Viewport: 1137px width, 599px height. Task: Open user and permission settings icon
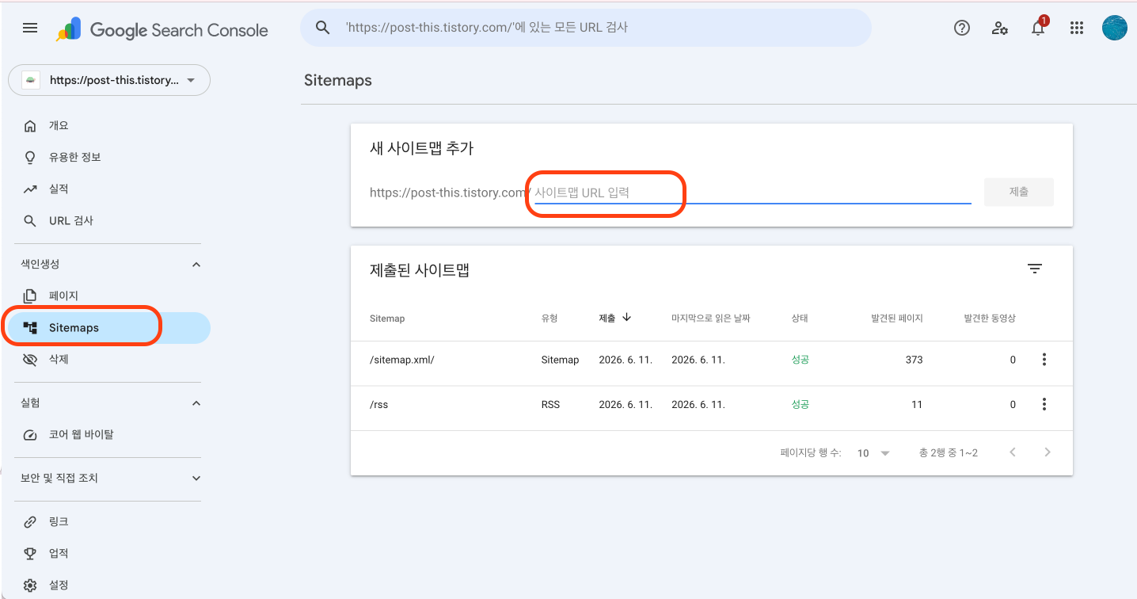(x=1000, y=28)
